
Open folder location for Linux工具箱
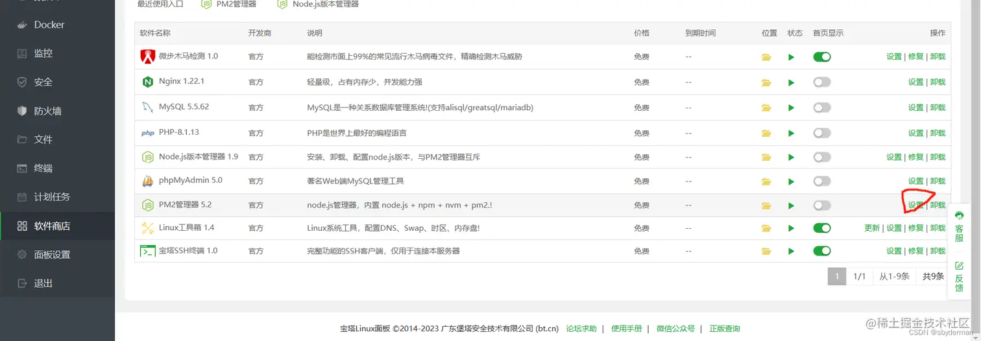[x=766, y=228]
